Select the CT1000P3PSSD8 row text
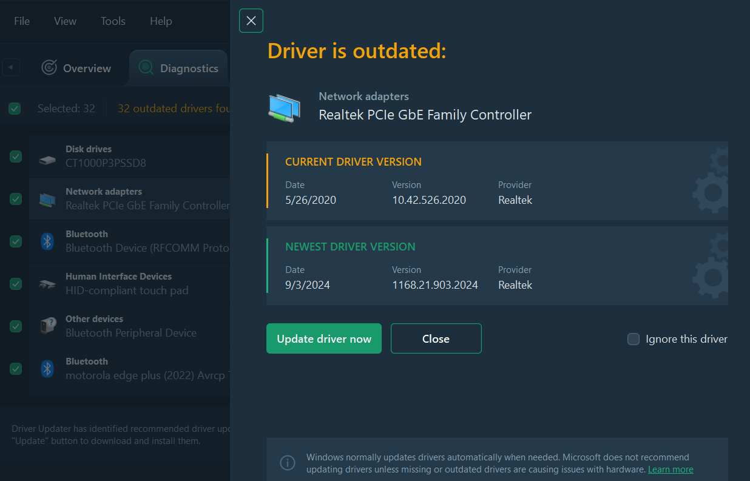Screen dimensions: 750x481 106,163
